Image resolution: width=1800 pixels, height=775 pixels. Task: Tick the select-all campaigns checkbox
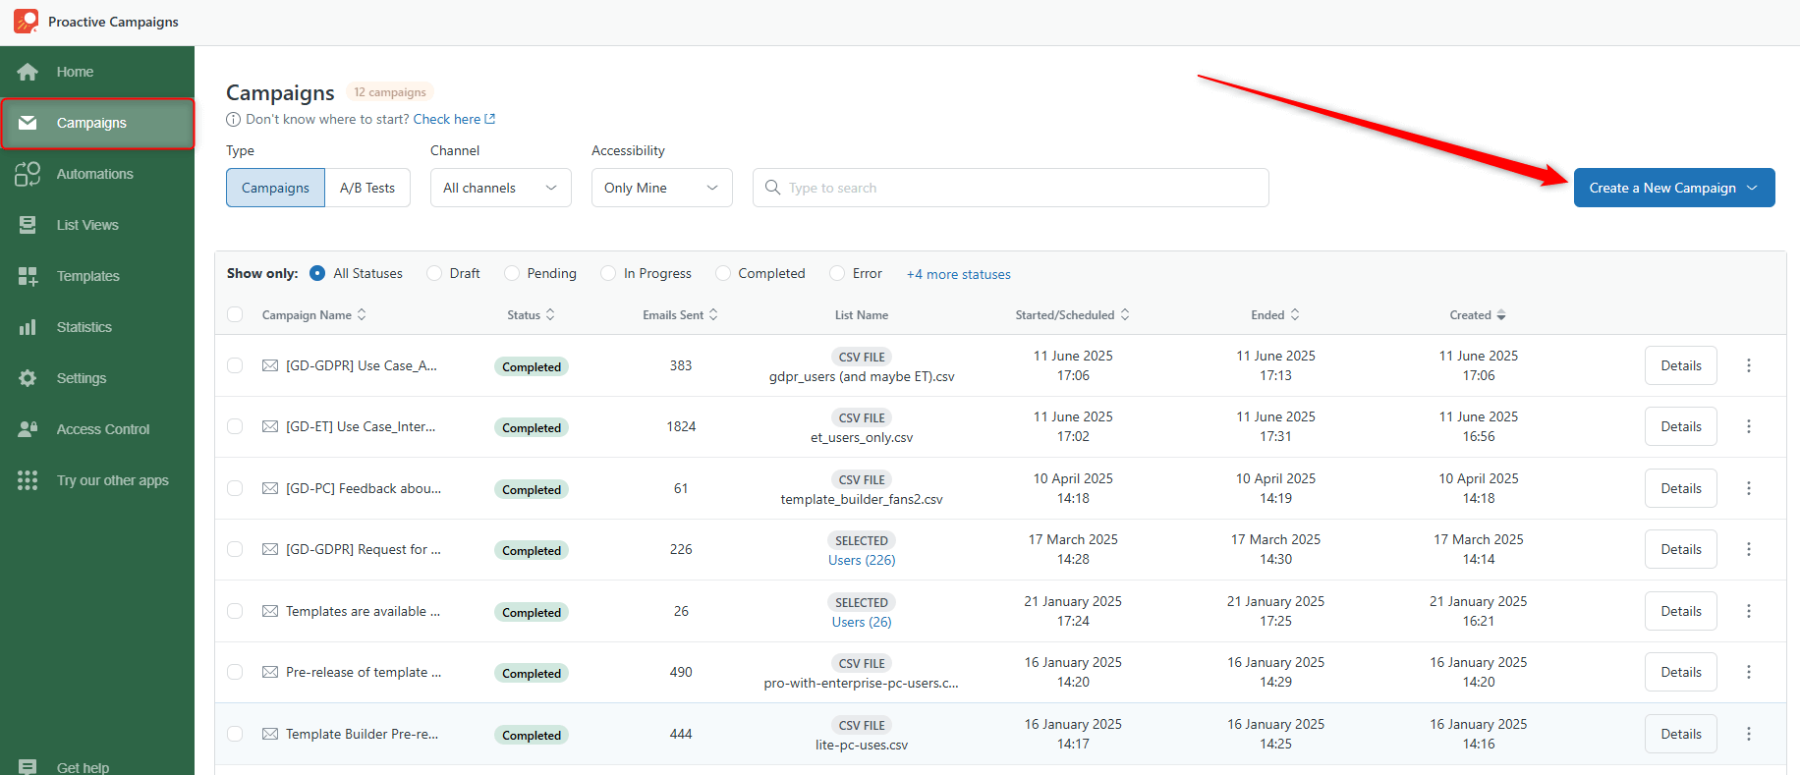[x=235, y=314]
